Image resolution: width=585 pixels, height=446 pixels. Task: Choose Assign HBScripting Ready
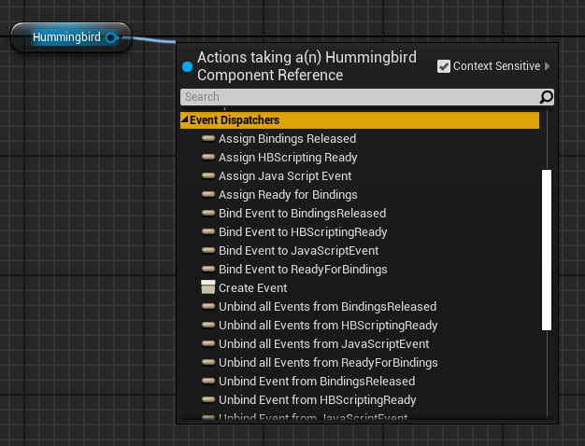pyautogui.click(x=288, y=158)
